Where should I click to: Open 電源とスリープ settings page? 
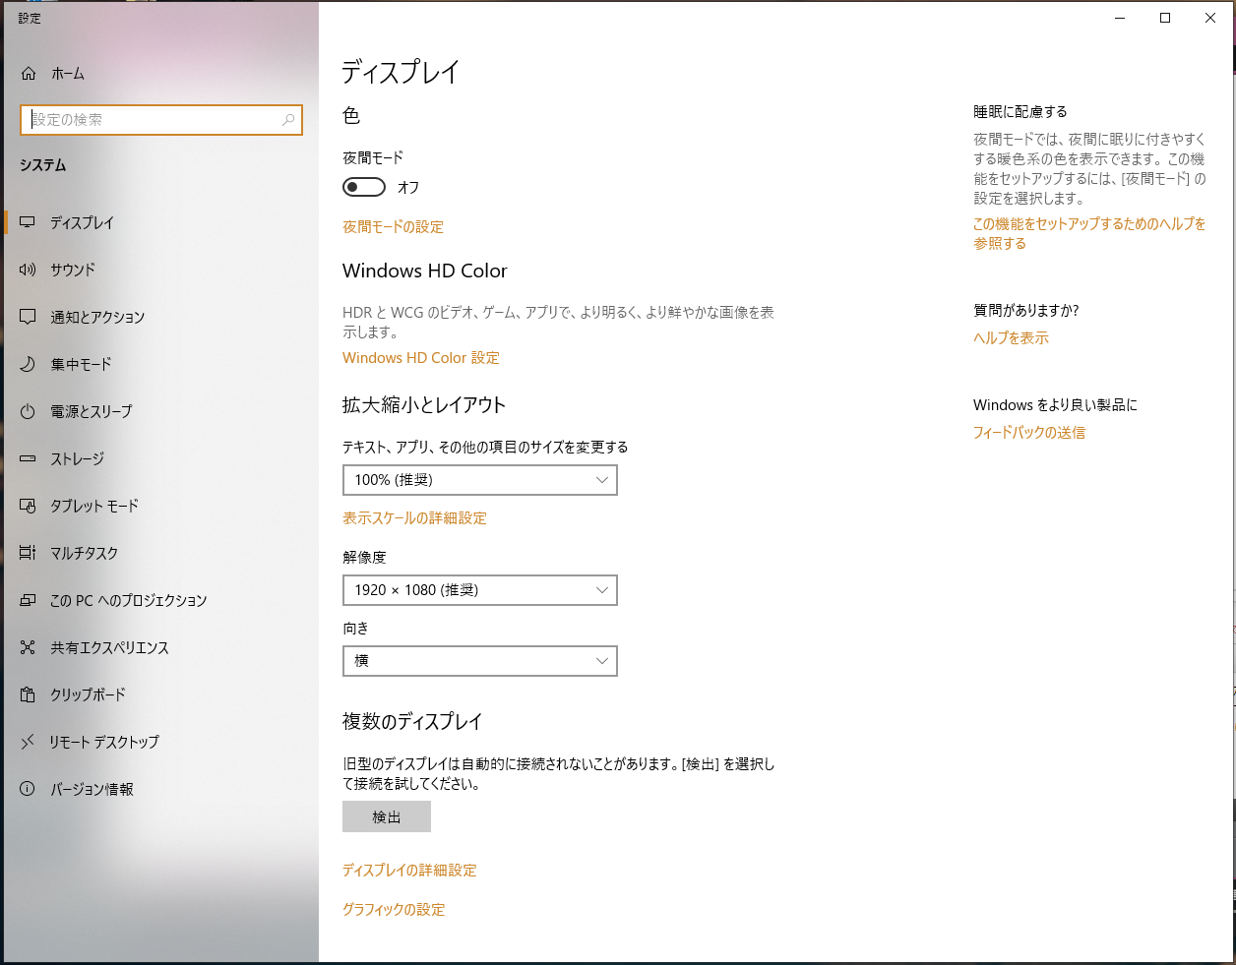point(159,411)
